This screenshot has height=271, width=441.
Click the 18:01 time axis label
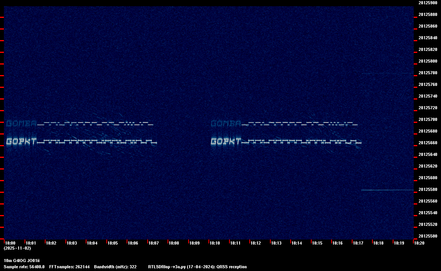pyautogui.click(x=31, y=243)
